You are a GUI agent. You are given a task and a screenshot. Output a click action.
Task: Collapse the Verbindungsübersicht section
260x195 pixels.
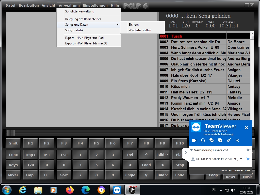click(x=191, y=150)
